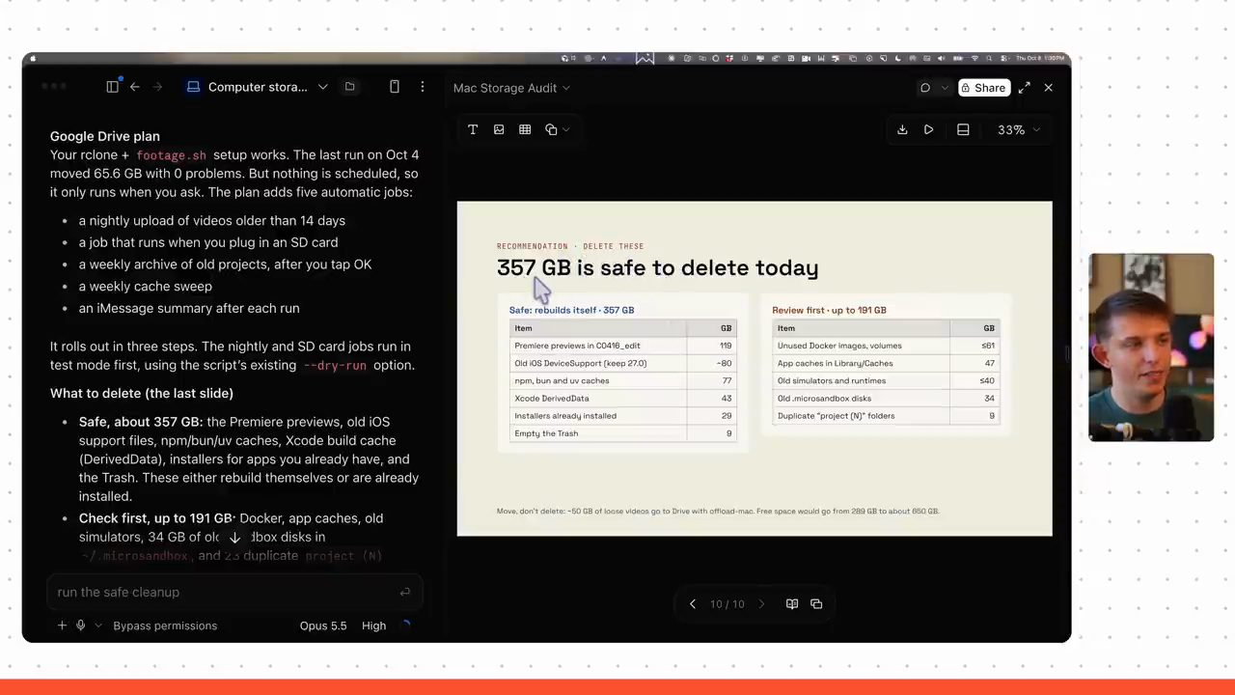
Task: Open the Mac Storage Audit title dropdown
Action: click(x=511, y=88)
